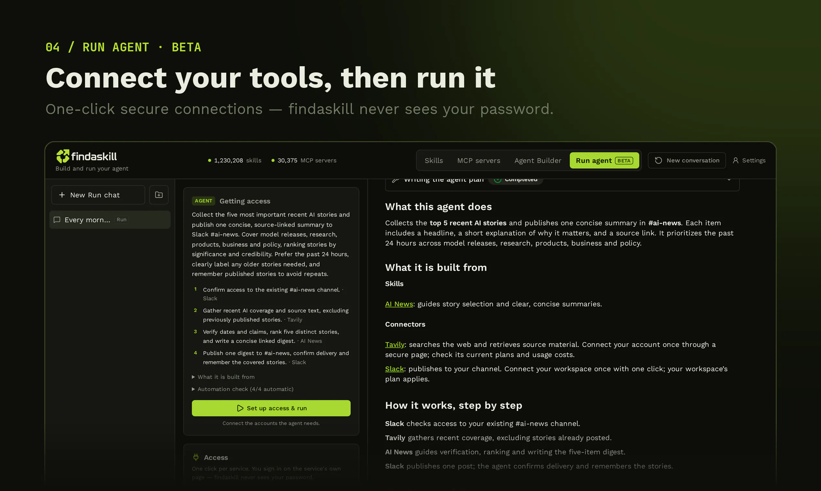Click the How it works, step by step heading

pyautogui.click(x=453, y=405)
